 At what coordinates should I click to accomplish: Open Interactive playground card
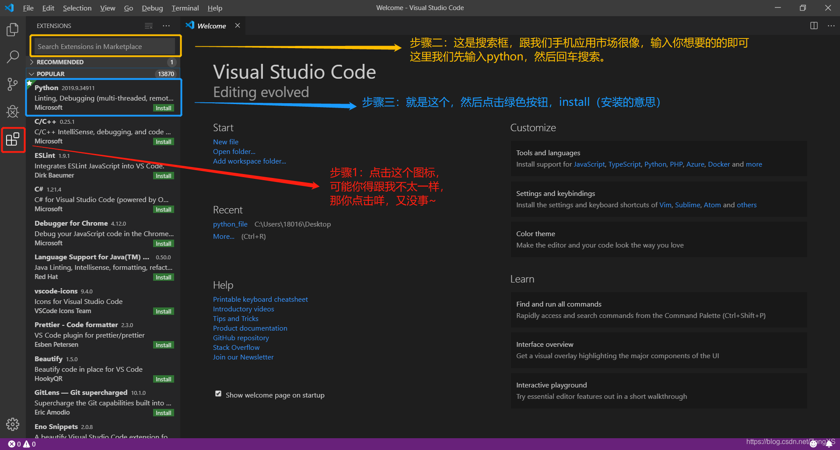pyautogui.click(x=659, y=391)
